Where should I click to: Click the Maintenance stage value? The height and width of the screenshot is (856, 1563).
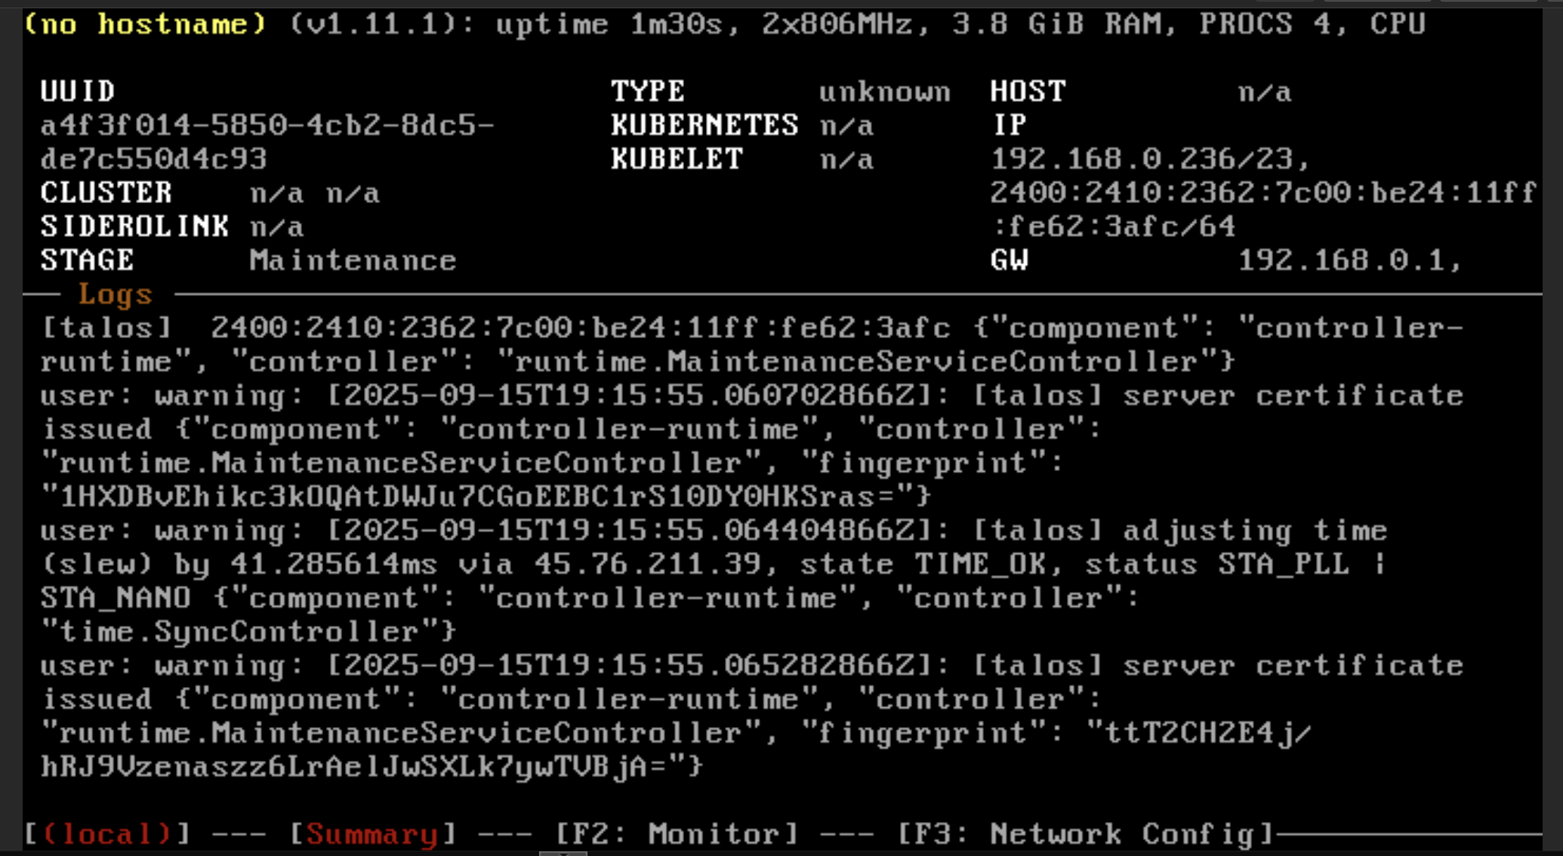click(x=353, y=260)
